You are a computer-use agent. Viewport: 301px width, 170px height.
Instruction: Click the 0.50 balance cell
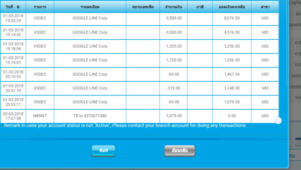(x=232, y=116)
